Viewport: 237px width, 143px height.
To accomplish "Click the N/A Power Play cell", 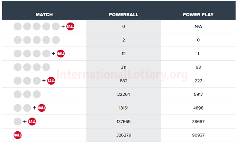I will click(x=198, y=26).
